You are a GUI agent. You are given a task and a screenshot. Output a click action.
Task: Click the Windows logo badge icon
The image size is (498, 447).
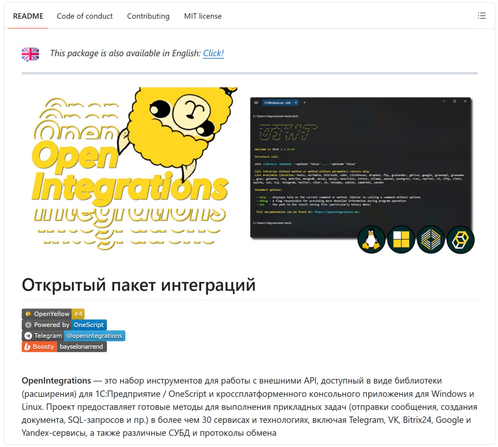tap(401, 239)
